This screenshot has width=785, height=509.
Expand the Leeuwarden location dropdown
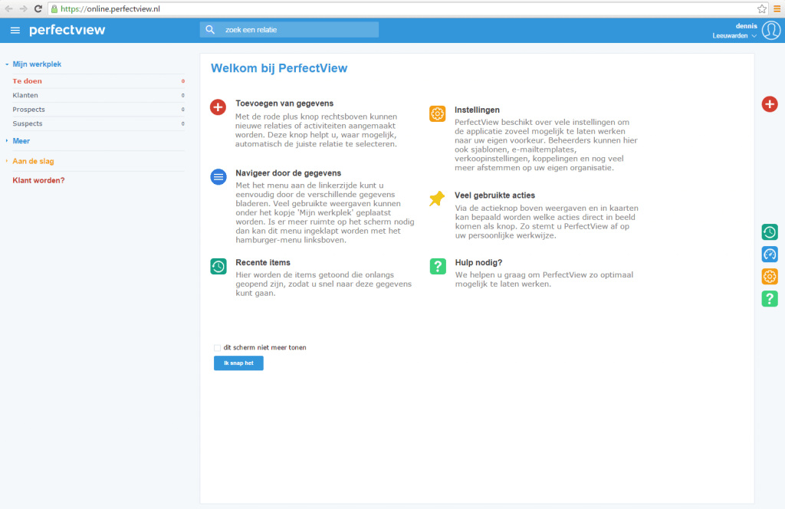[x=734, y=36]
